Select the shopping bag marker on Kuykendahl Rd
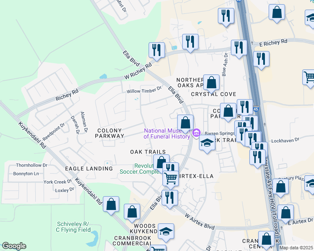314x251 pixels. [111, 205]
